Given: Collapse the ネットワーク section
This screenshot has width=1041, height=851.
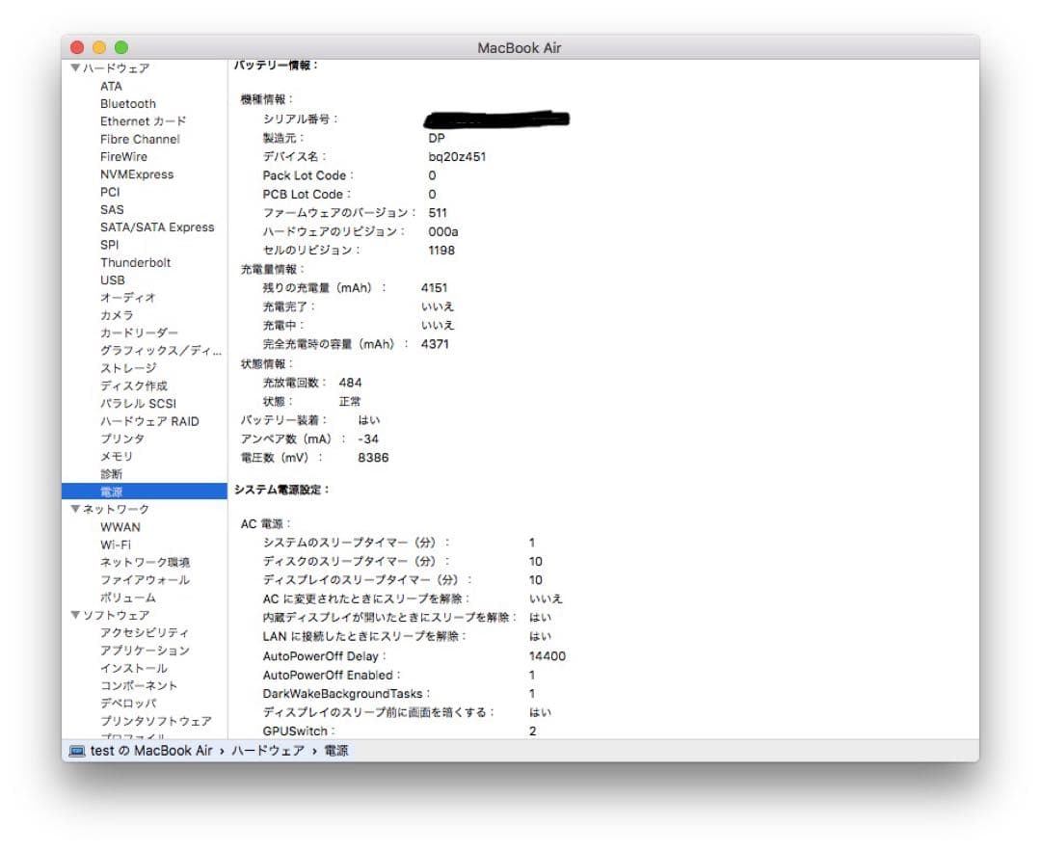Looking at the screenshot, I should tap(75, 508).
